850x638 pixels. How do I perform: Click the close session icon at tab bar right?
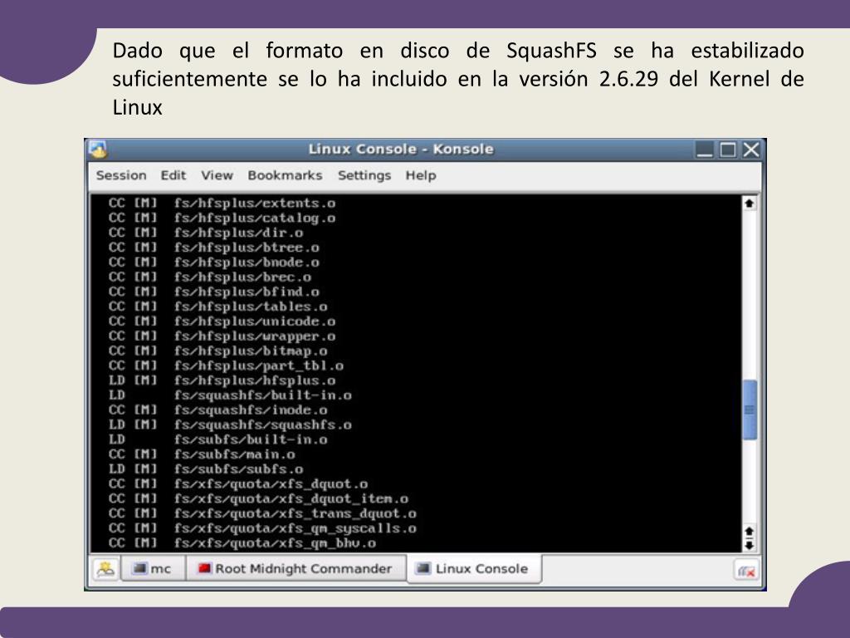746,570
